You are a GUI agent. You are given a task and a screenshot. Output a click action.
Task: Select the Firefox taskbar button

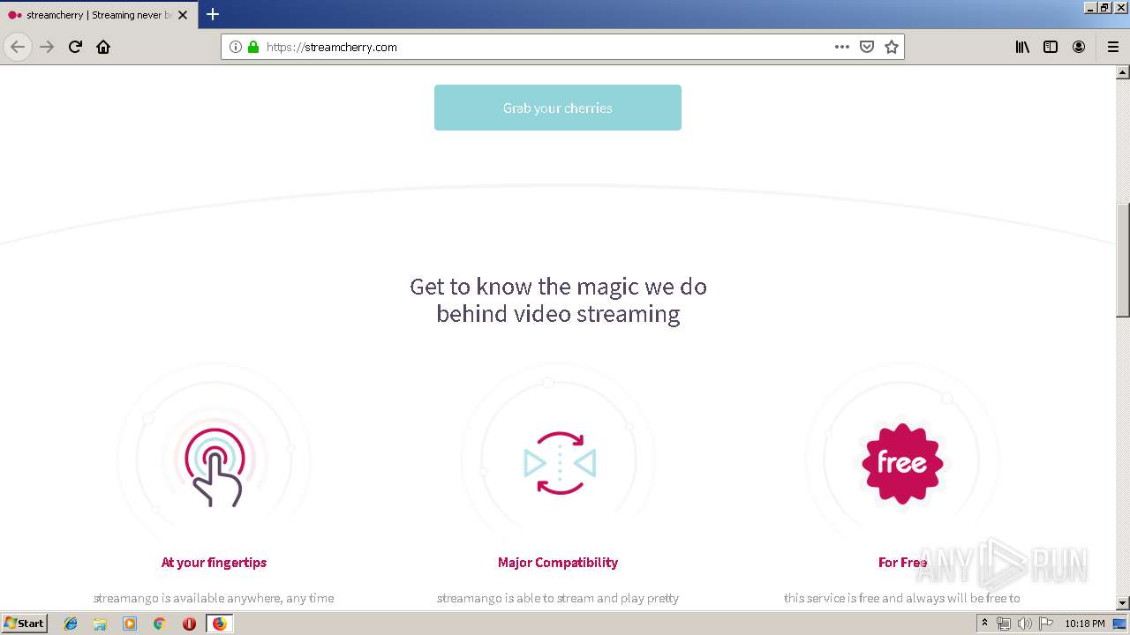[219, 624]
